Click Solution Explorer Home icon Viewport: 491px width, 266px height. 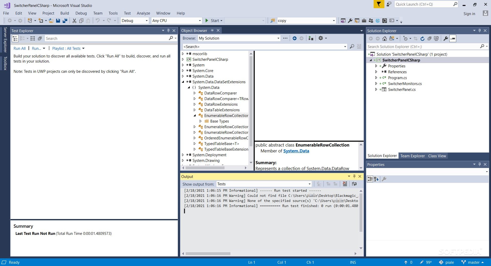(384, 39)
